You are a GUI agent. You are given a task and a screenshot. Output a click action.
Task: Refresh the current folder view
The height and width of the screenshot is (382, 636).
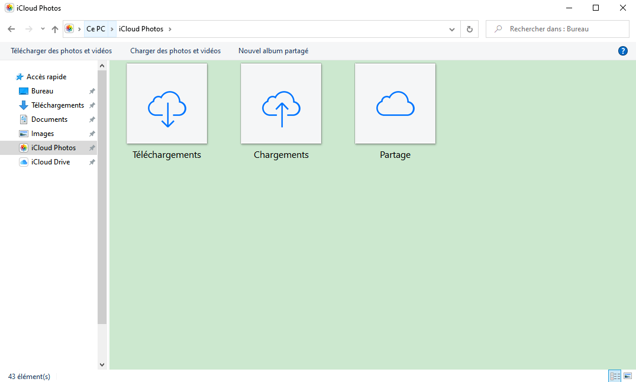click(x=470, y=29)
